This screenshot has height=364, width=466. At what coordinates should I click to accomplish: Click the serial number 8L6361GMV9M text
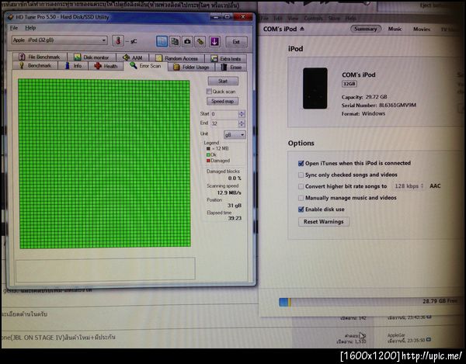pyautogui.click(x=398, y=105)
